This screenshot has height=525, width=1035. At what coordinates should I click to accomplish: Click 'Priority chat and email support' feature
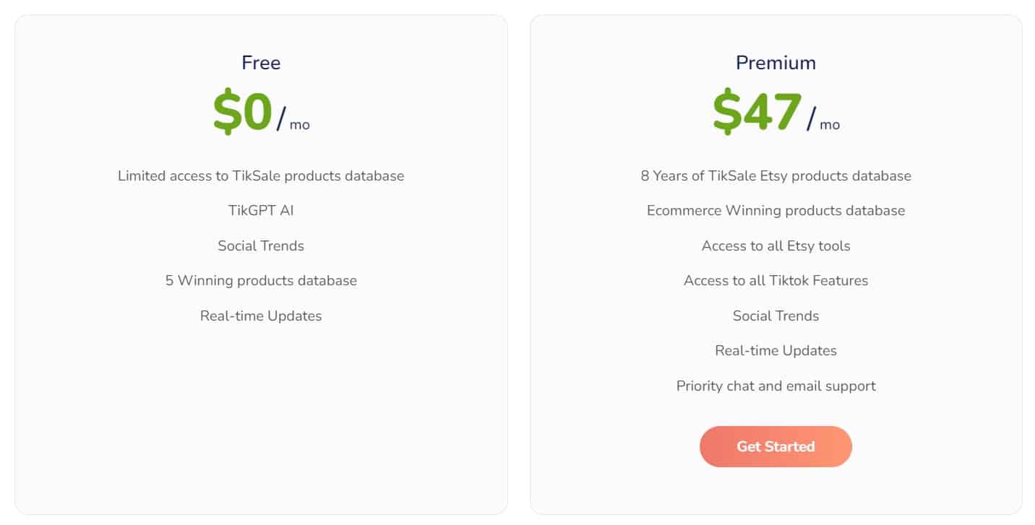[x=775, y=386]
